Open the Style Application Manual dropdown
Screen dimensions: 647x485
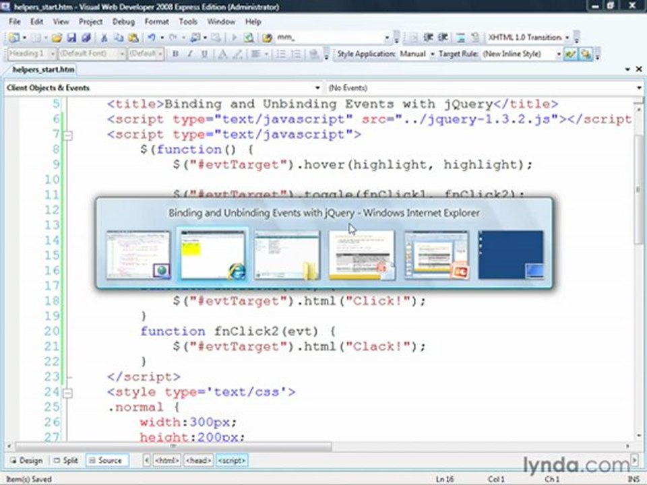point(433,54)
